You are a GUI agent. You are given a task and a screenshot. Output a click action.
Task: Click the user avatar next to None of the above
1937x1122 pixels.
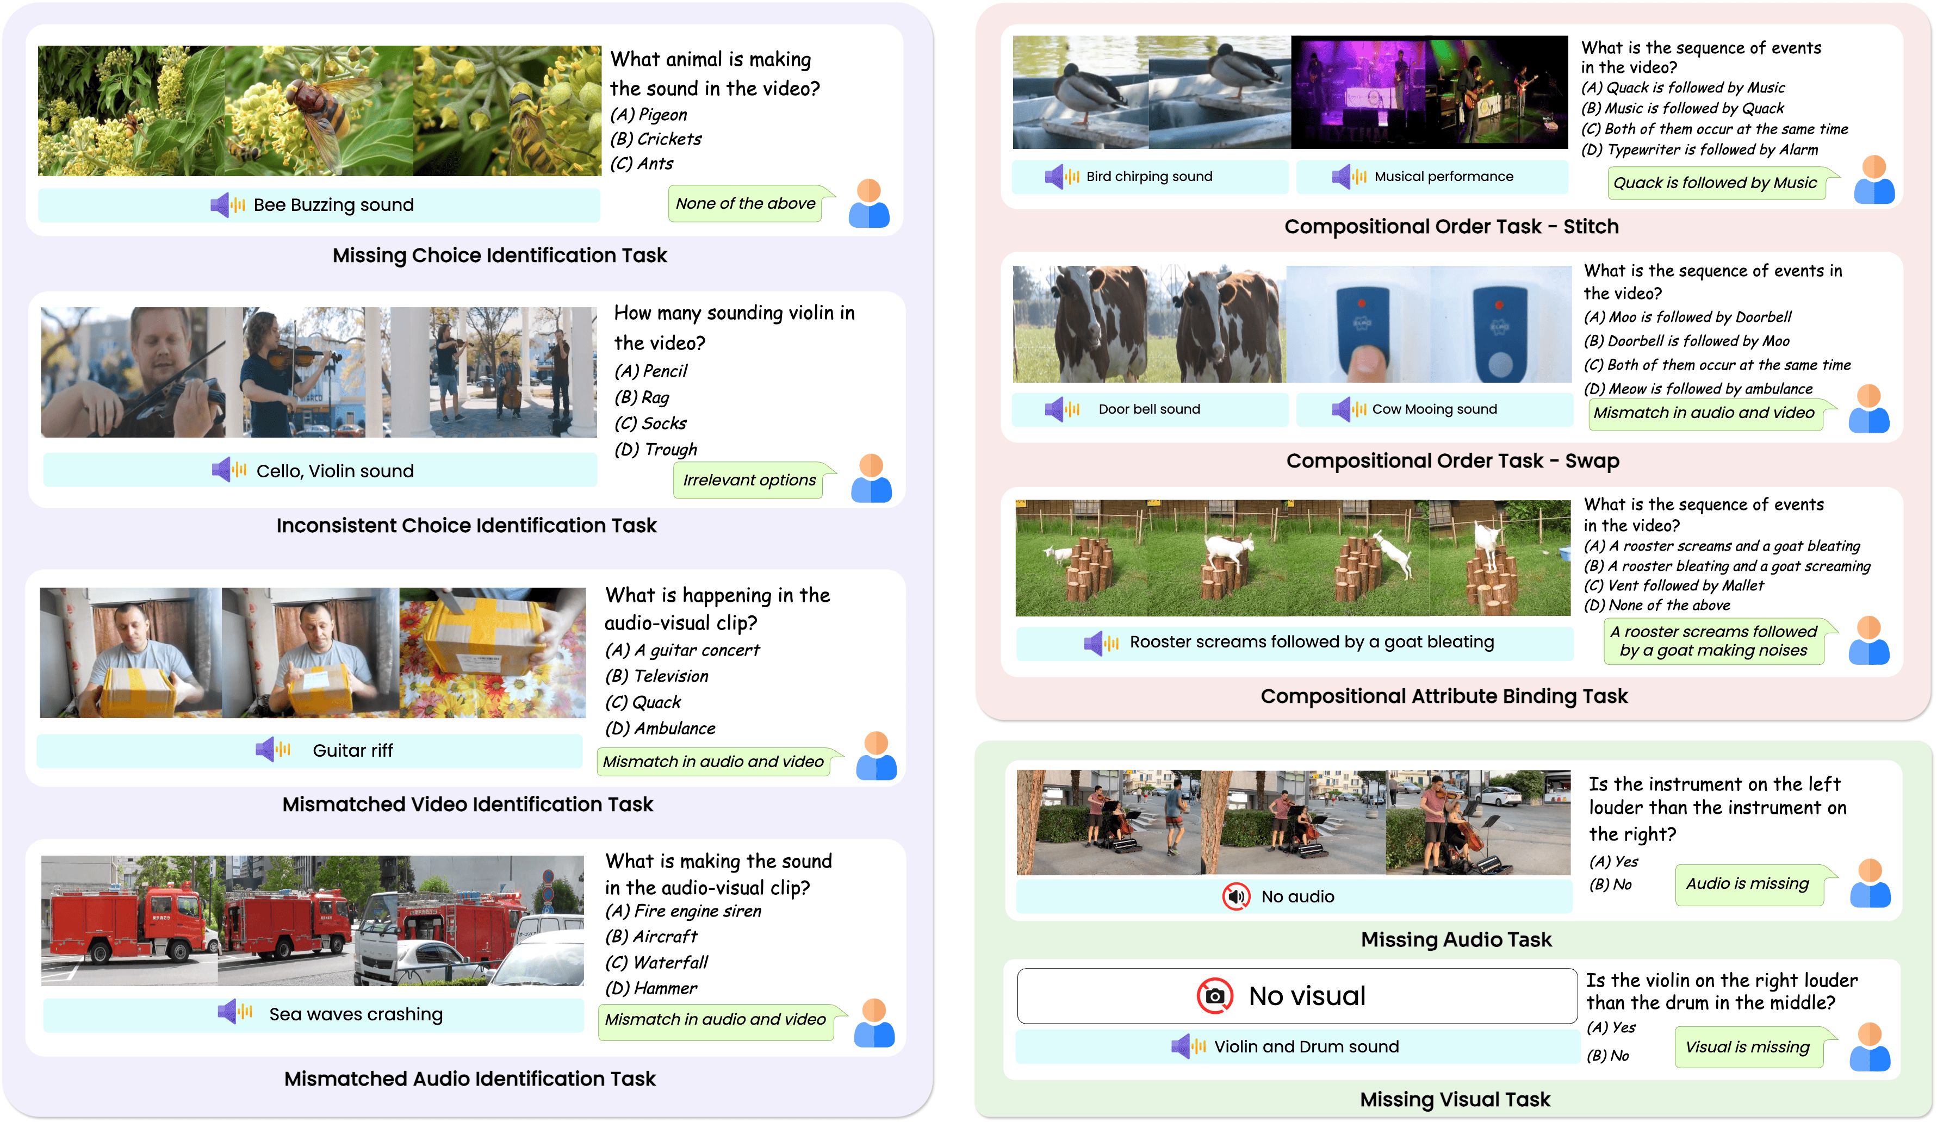tap(868, 204)
